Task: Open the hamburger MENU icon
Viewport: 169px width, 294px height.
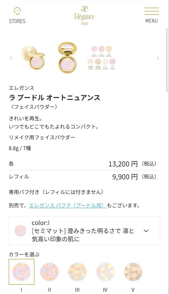Action: pos(151,11)
